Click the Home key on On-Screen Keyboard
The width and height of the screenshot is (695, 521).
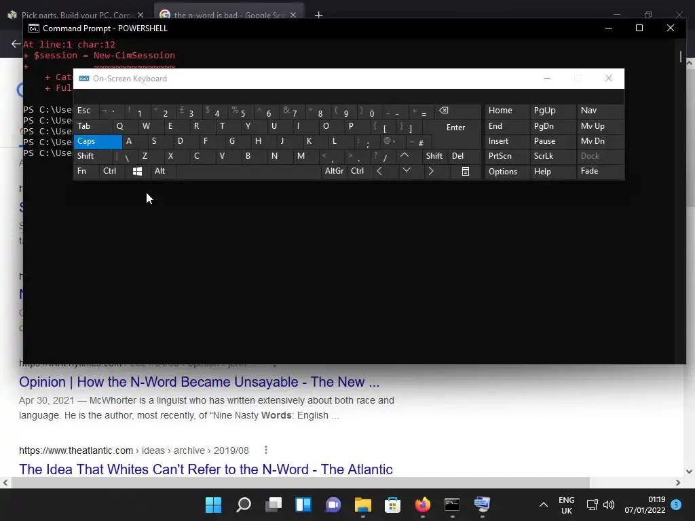[507, 111]
